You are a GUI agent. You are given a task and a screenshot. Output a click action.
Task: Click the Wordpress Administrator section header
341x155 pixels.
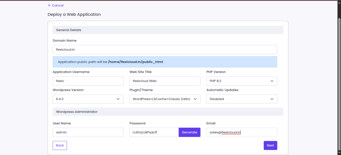coord(168,112)
